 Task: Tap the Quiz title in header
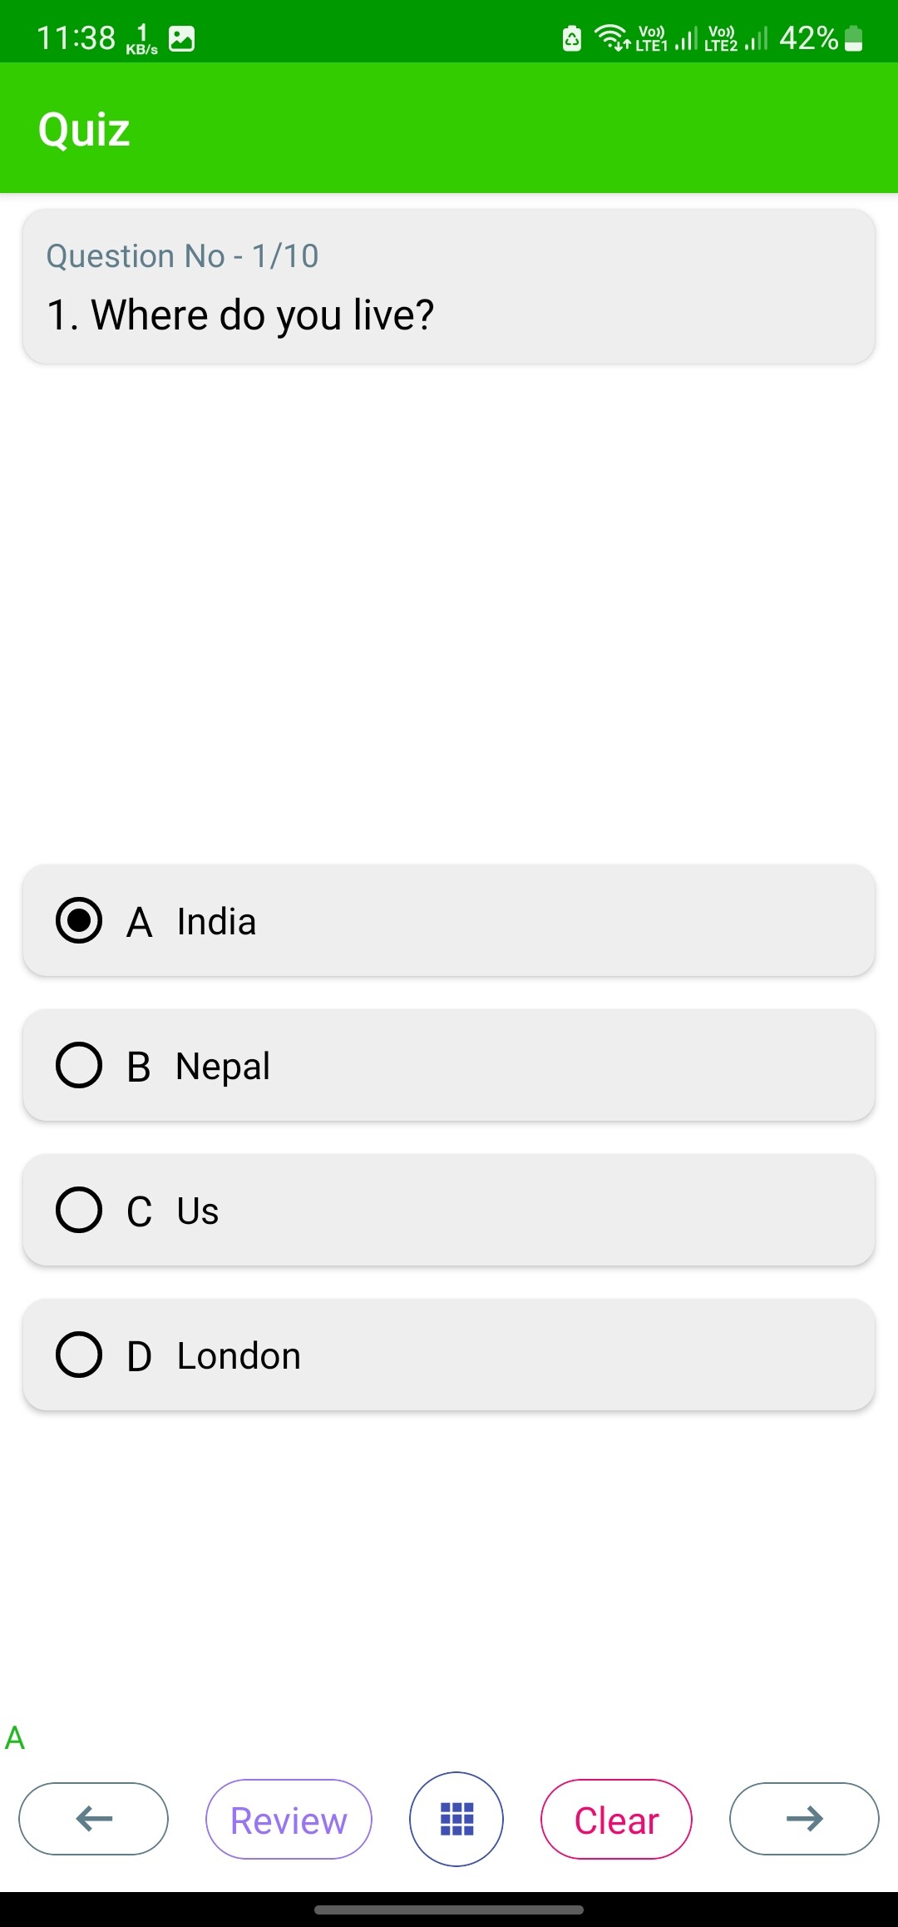(84, 130)
